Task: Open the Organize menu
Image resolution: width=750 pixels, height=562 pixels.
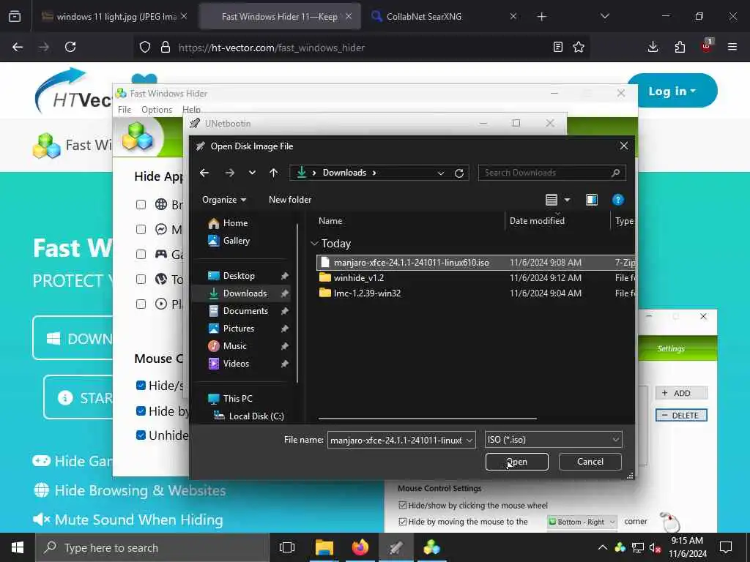Action: click(x=224, y=200)
